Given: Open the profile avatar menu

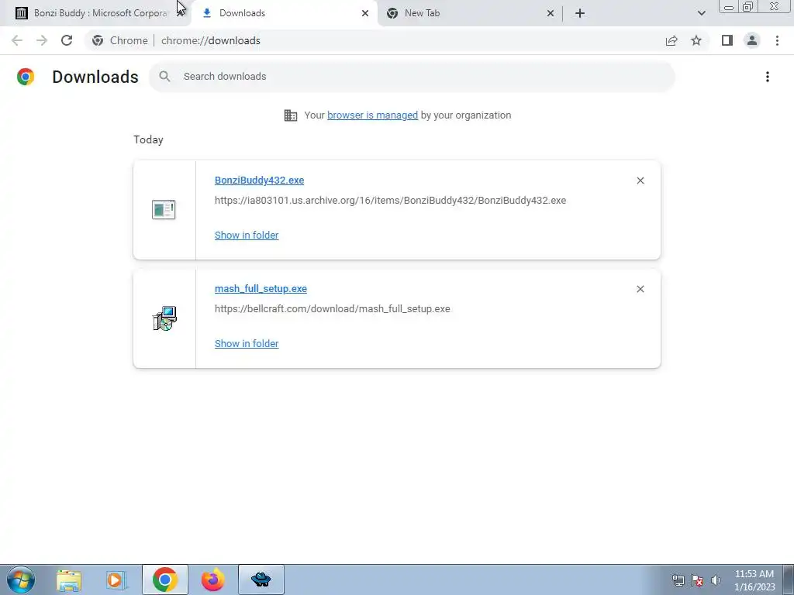Looking at the screenshot, I should pos(752,40).
